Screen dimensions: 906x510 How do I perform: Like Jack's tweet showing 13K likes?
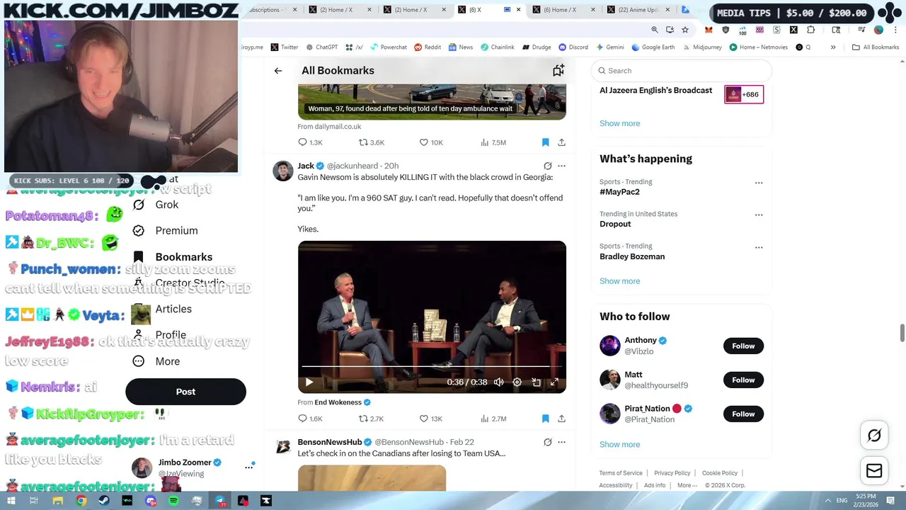431,419
